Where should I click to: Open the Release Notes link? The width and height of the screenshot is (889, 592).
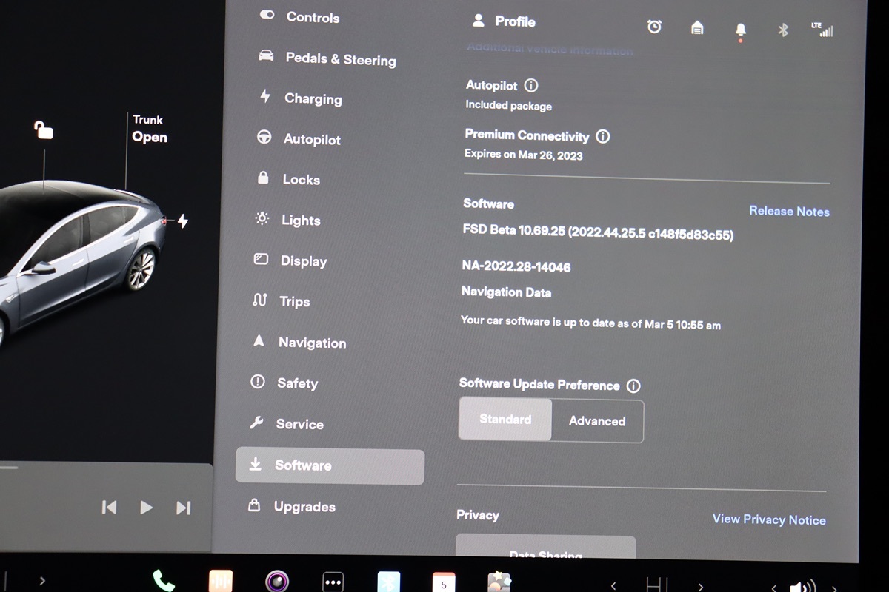pos(789,212)
